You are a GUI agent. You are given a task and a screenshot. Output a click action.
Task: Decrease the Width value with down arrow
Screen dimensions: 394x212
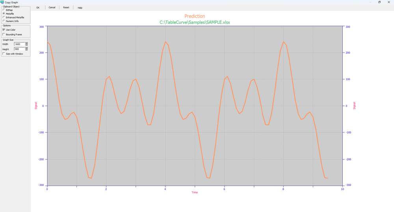point(27,45)
